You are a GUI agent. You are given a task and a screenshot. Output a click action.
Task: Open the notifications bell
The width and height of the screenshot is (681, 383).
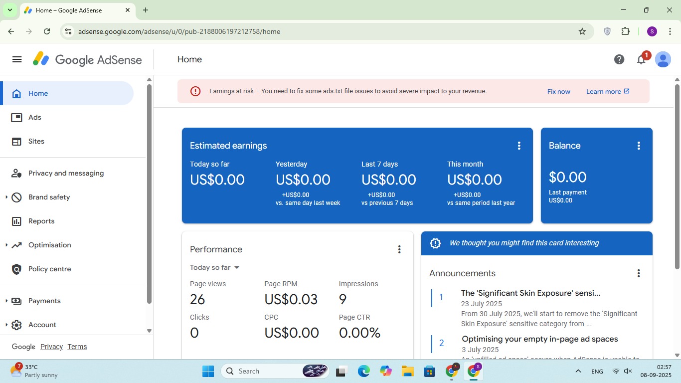pyautogui.click(x=641, y=60)
